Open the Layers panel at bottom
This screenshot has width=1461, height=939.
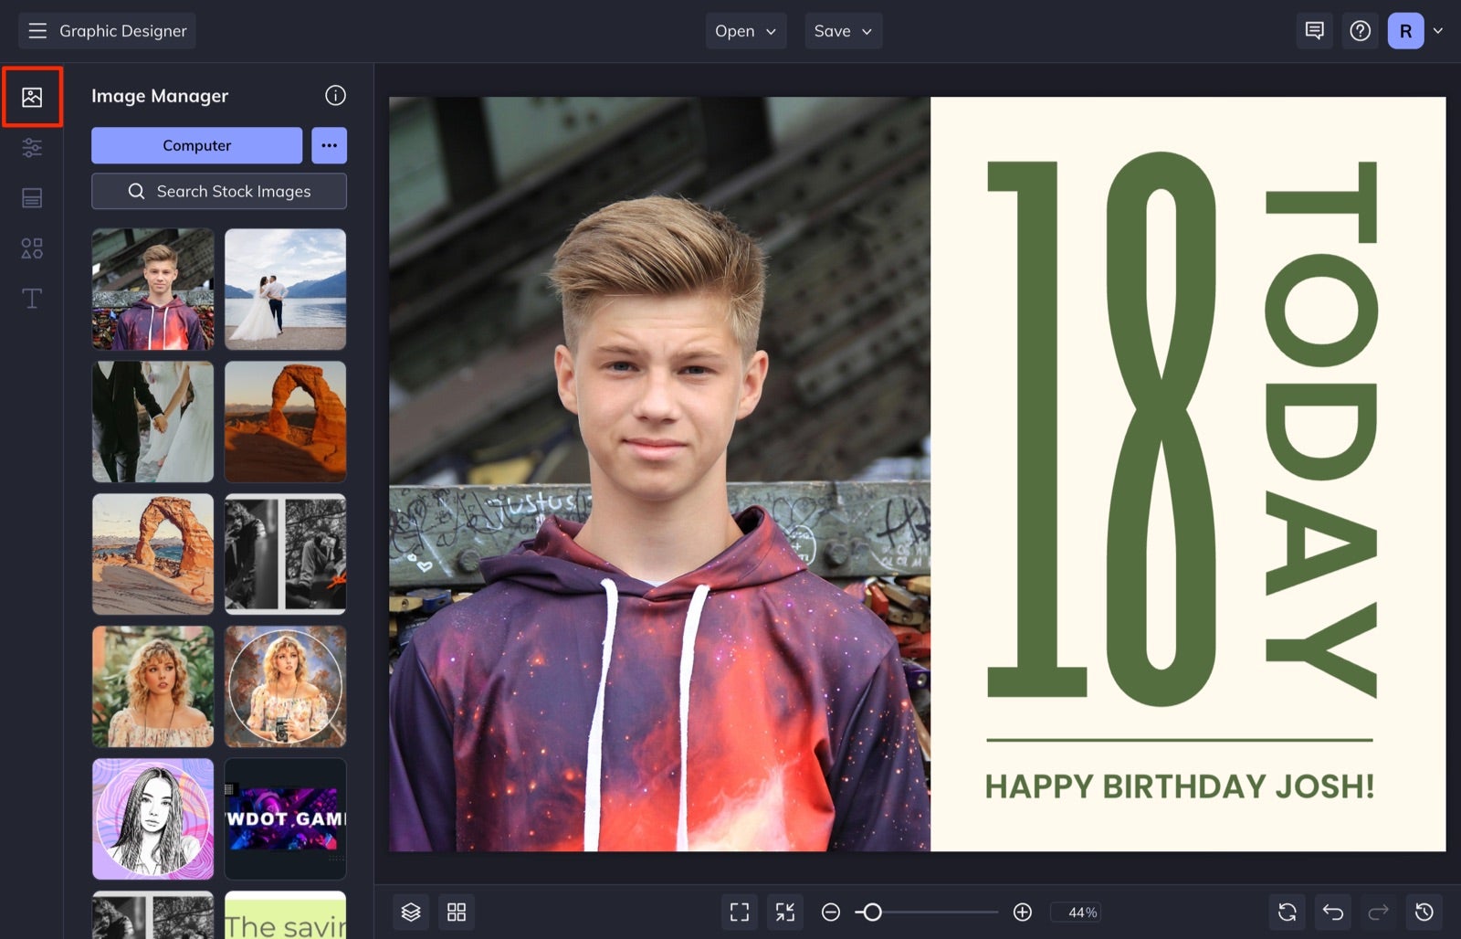coord(411,912)
